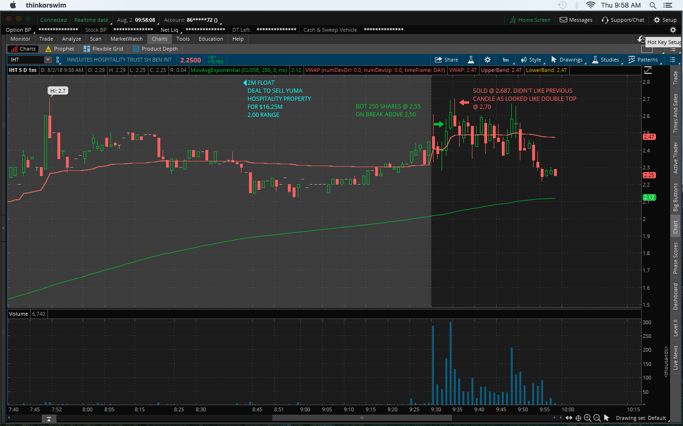Click the date and time display dropdown
Viewport: 683px width, 426px height.
[136, 20]
